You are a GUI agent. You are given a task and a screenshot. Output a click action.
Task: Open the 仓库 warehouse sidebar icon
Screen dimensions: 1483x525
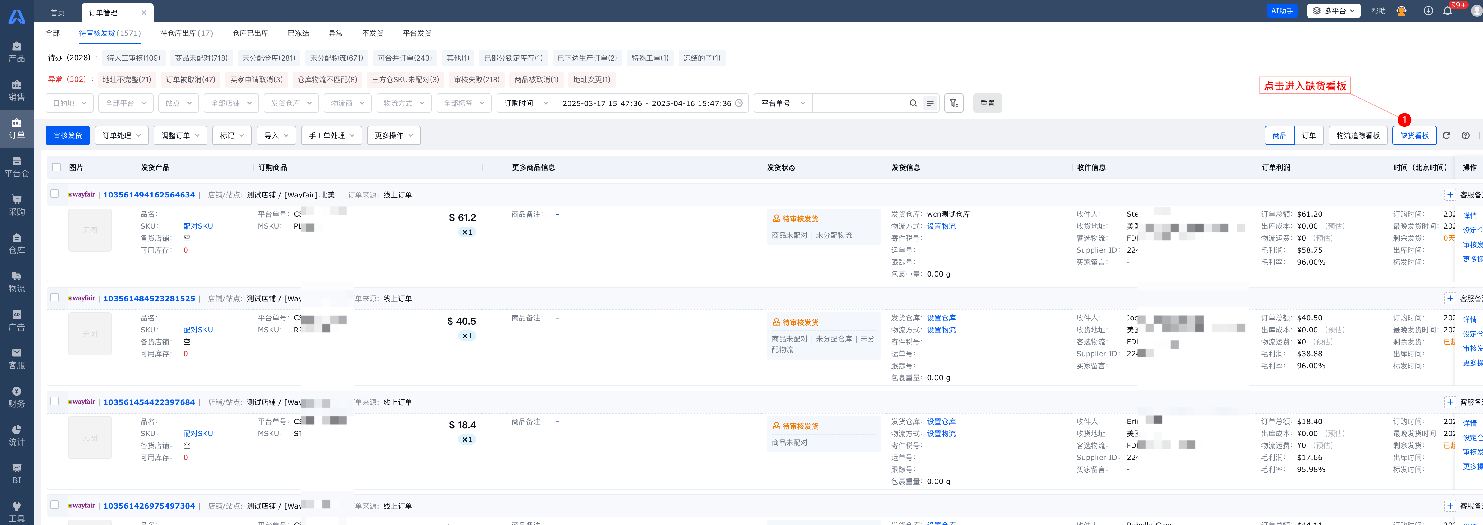[17, 244]
